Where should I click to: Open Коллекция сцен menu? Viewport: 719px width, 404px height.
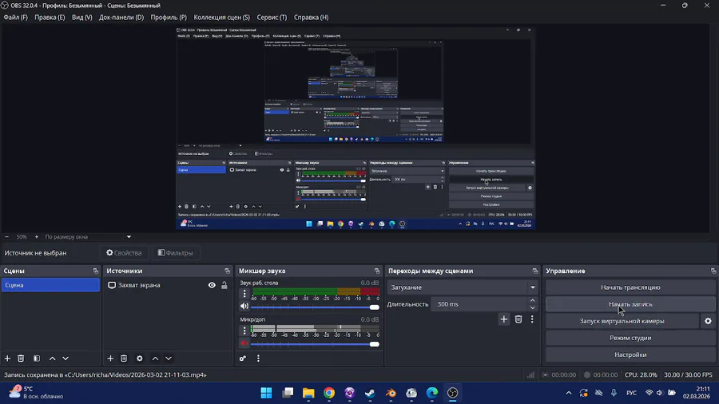222,18
